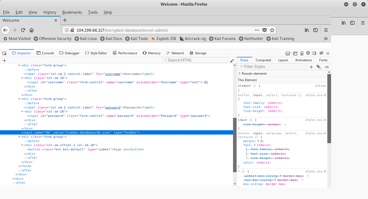Expand the margin property value
The image size is (368, 199).
(259, 141)
